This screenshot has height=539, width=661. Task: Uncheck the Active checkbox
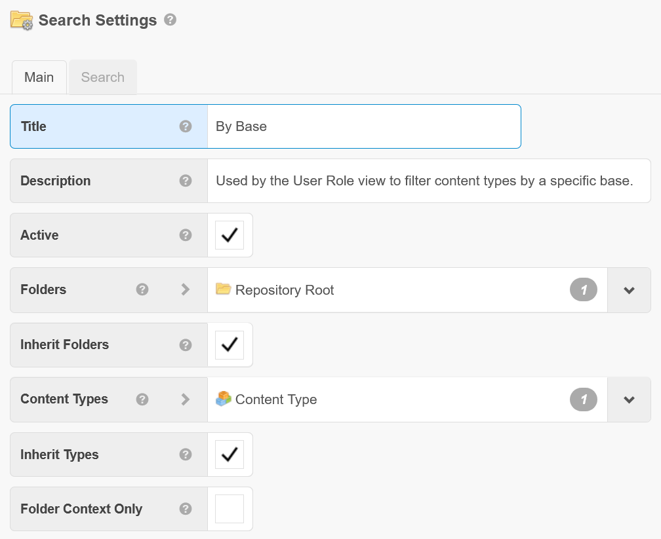[x=230, y=235]
